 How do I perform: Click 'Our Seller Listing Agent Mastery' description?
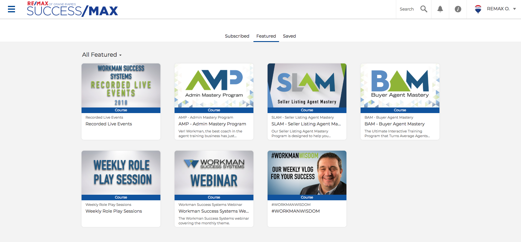coord(301,134)
